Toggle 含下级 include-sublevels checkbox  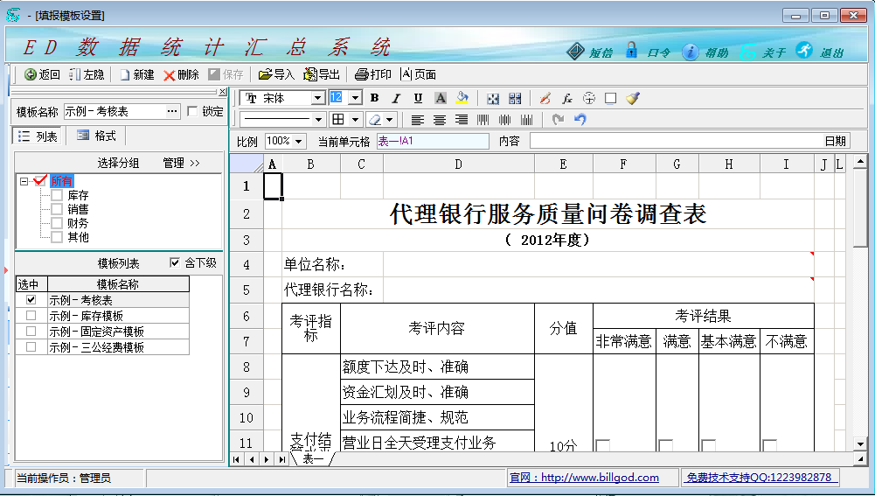[x=175, y=262]
